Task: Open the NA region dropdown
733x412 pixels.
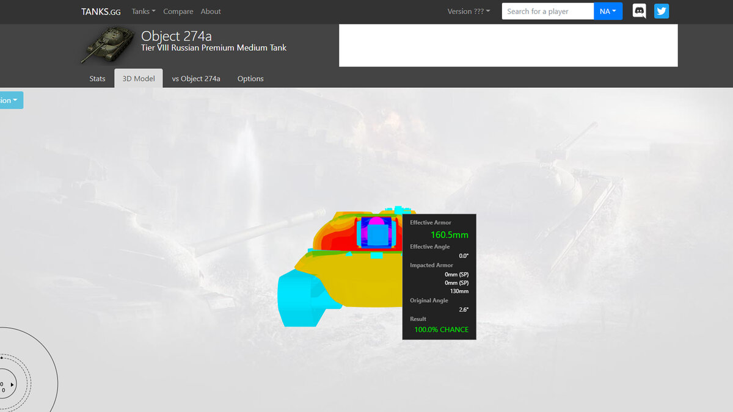Action: [608, 11]
